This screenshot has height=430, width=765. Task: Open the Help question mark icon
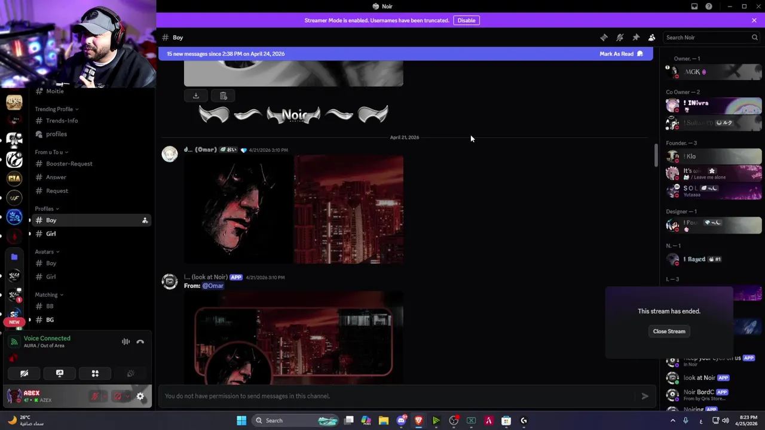pos(709,7)
